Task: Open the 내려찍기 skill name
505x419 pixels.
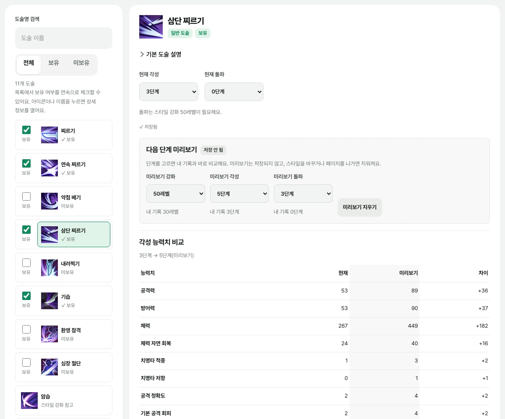Action: point(70,264)
